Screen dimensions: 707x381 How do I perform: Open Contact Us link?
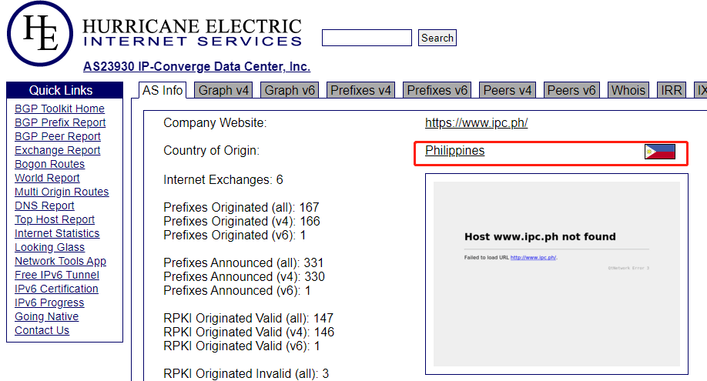(42, 330)
